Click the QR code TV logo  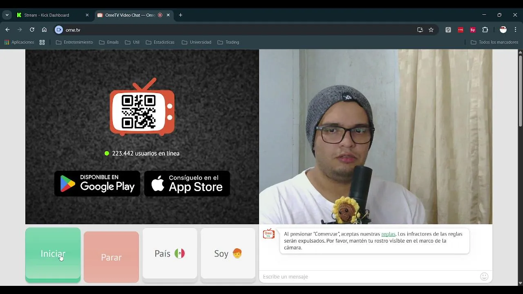pos(142,107)
